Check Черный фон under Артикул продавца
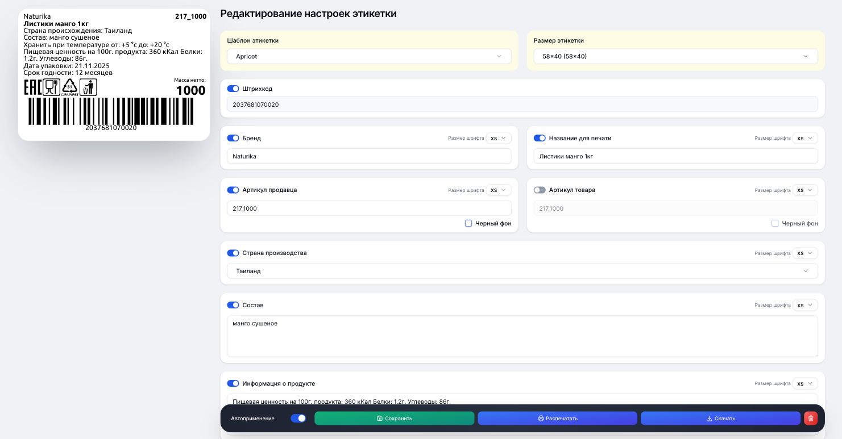842x439 pixels. click(468, 223)
